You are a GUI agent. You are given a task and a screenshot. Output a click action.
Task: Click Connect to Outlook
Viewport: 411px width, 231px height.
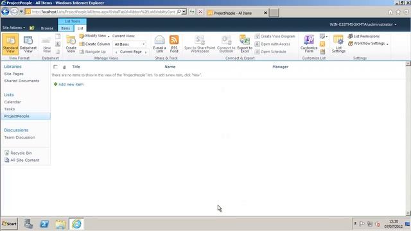pyautogui.click(x=226, y=44)
